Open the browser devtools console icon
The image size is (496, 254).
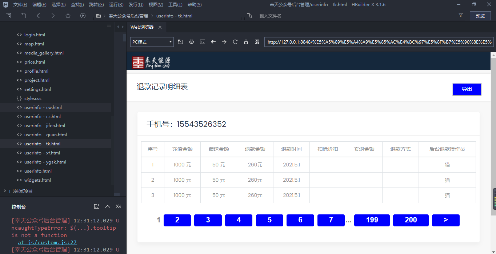[x=203, y=42]
